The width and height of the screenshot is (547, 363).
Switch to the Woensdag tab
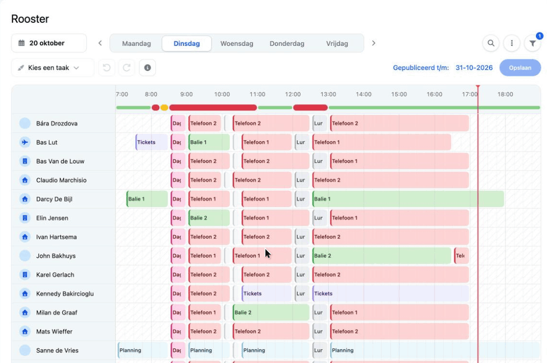click(237, 44)
